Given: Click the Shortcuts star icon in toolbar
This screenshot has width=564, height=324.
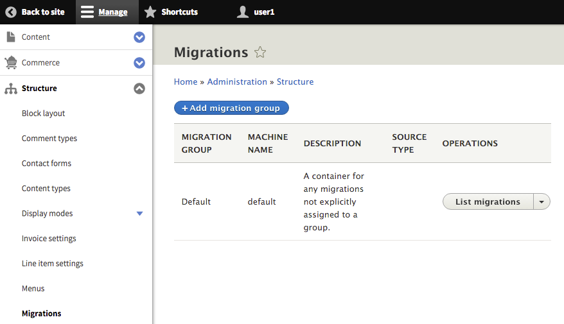Looking at the screenshot, I should (150, 12).
